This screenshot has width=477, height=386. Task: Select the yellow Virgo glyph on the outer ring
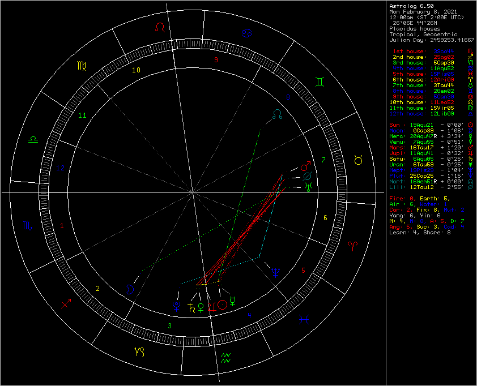point(82,66)
